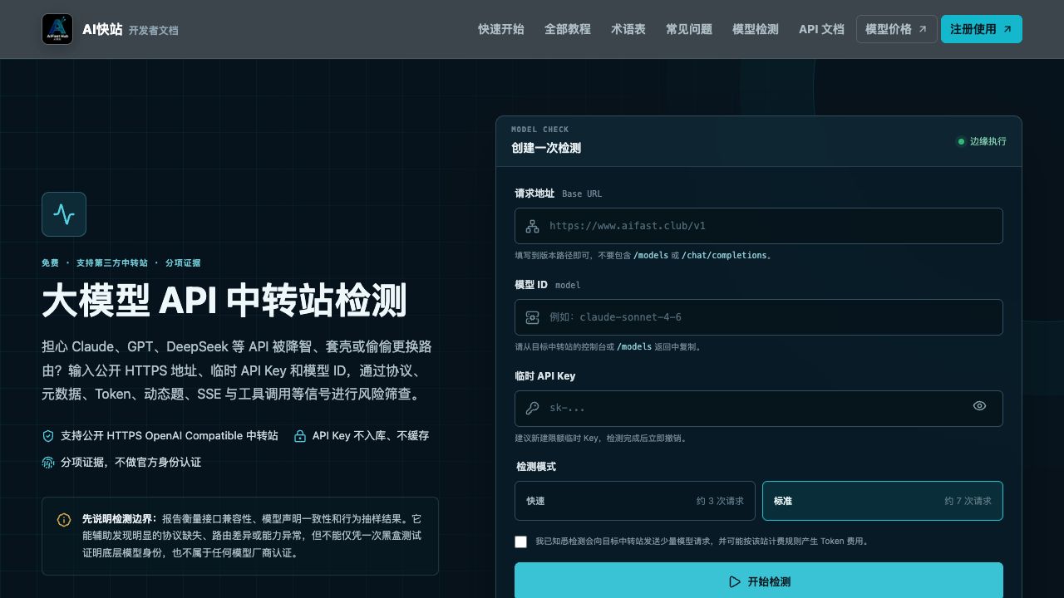Click the 请求地址 field label
This screenshot has width=1064, height=598.
coord(534,194)
